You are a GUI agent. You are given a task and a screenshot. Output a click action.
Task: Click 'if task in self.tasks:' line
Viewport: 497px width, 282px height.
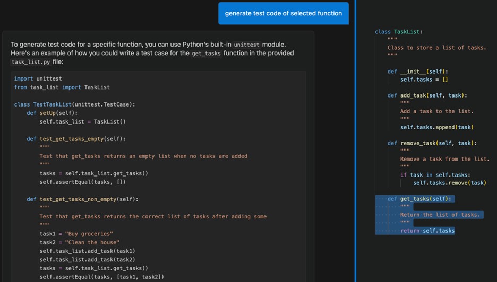(x=435, y=175)
